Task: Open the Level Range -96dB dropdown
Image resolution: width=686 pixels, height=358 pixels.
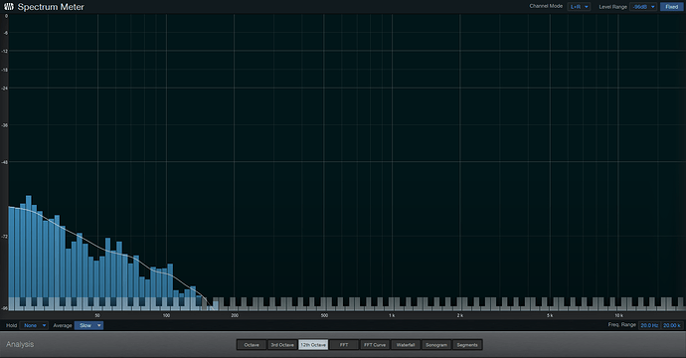Action: (x=643, y=7)
